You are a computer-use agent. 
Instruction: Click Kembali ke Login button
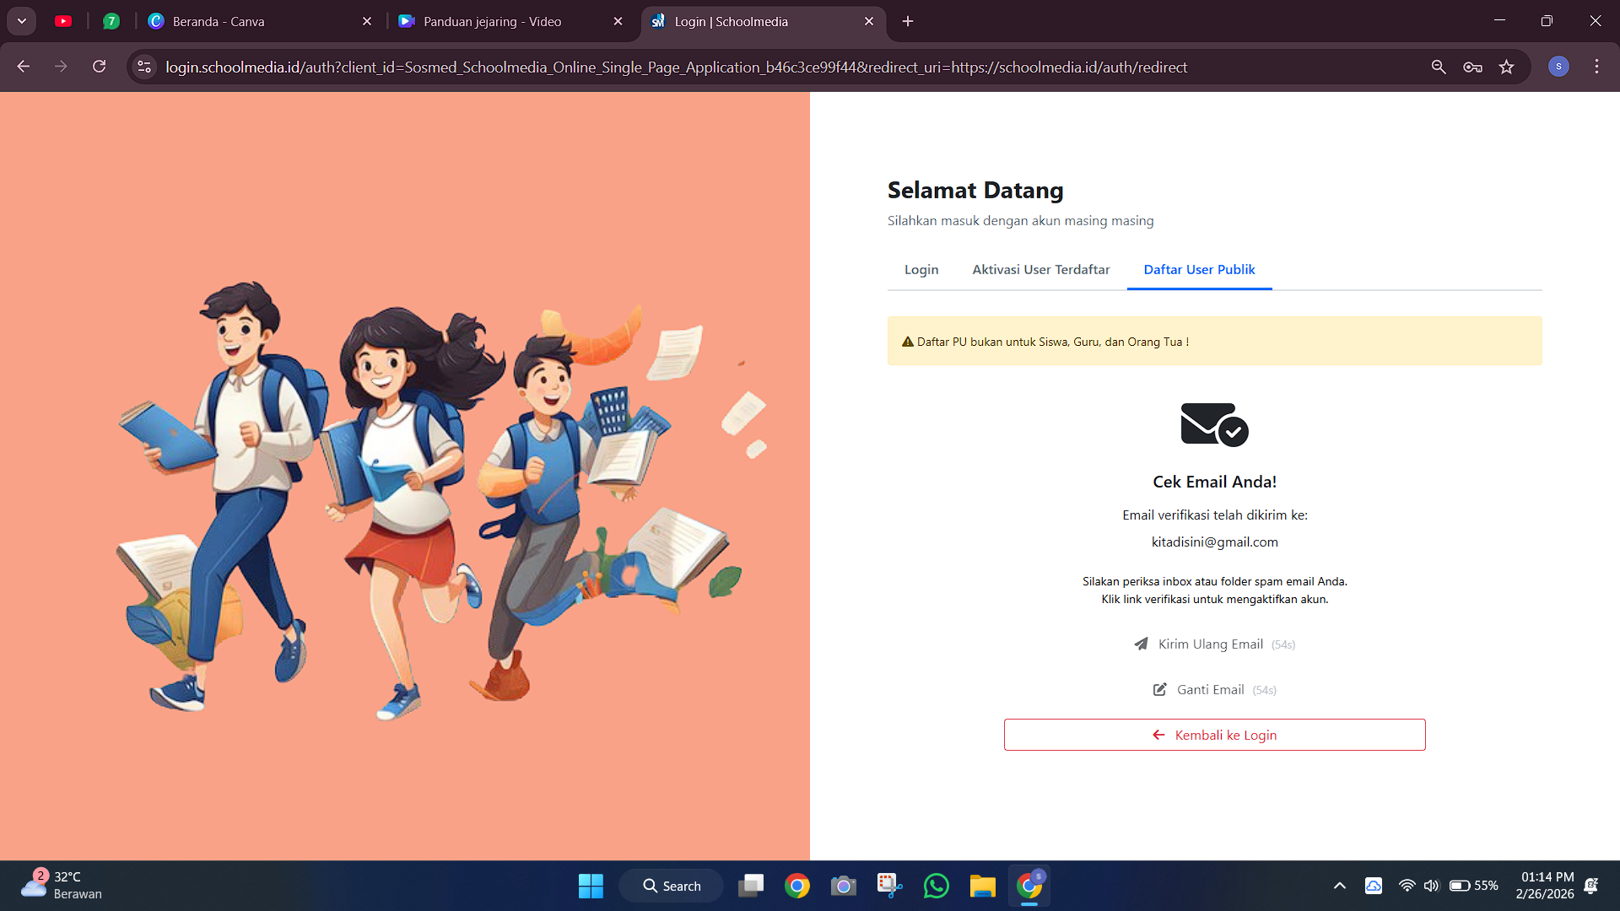pos(1214,735)
